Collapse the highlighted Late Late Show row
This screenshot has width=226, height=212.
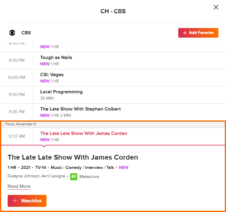point(113,136)
